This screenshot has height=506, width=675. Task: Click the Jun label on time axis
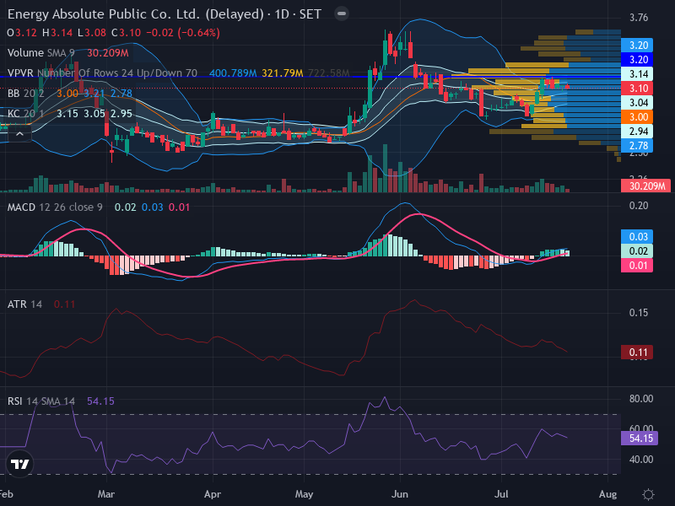(399, 494)
